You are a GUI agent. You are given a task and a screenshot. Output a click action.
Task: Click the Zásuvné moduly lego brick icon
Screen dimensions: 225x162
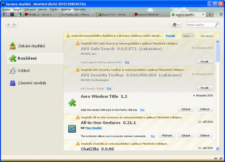[x=13, y=83]
